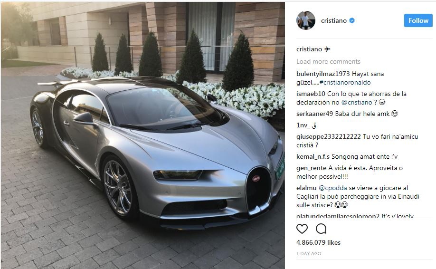Click the verified badge beside cristiano
436x269 pixels.
pos(352,20)
